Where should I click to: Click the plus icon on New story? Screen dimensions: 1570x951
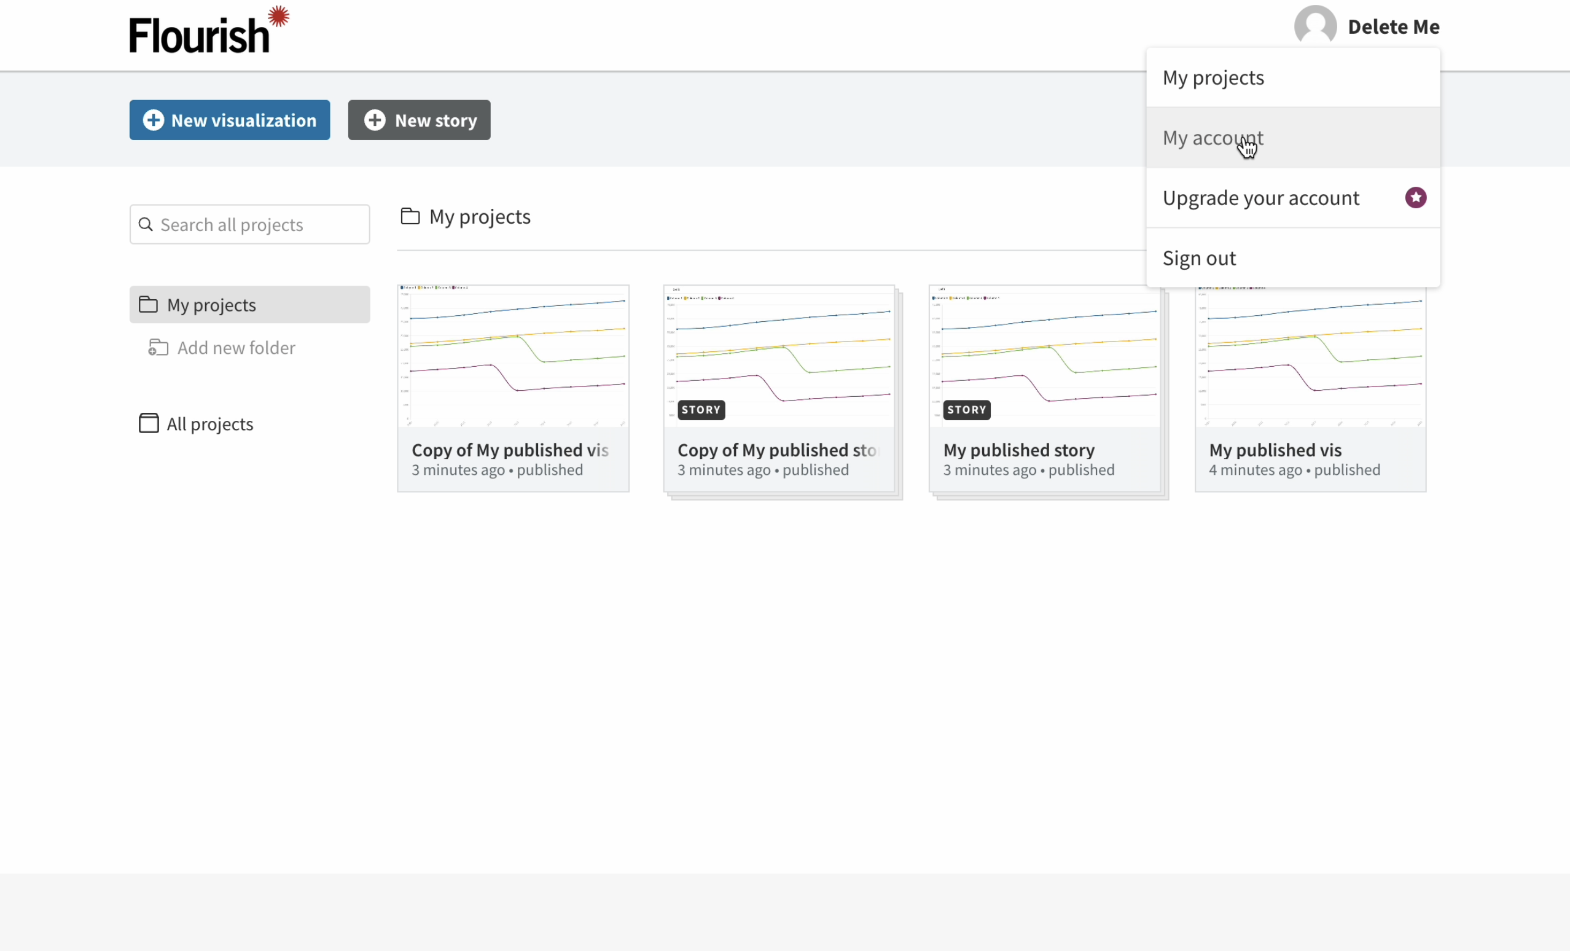(x=375, y=120)
